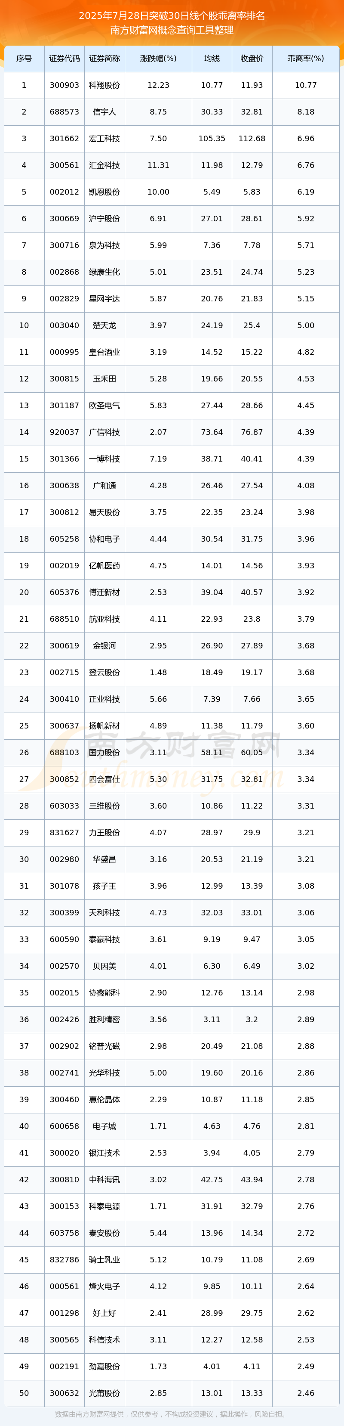Select stock name 科翔股份

coord(104,85)
